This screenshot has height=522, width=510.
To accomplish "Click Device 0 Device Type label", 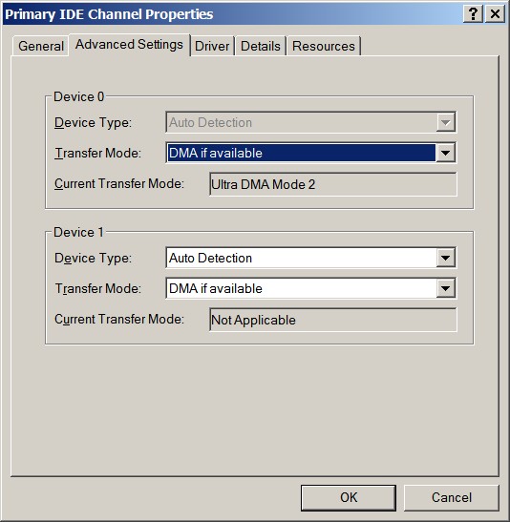I will click(94, 122).
